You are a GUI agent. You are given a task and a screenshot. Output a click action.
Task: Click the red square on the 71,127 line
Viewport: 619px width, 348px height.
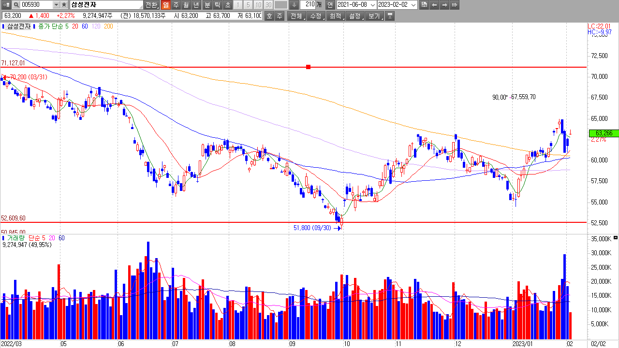click(308, 67)
